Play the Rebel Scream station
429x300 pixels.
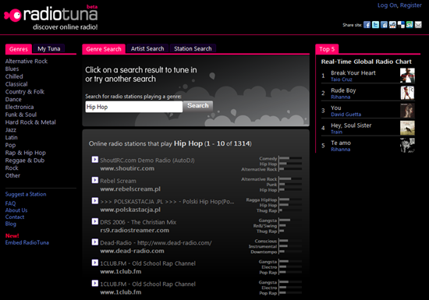point(95,180)
